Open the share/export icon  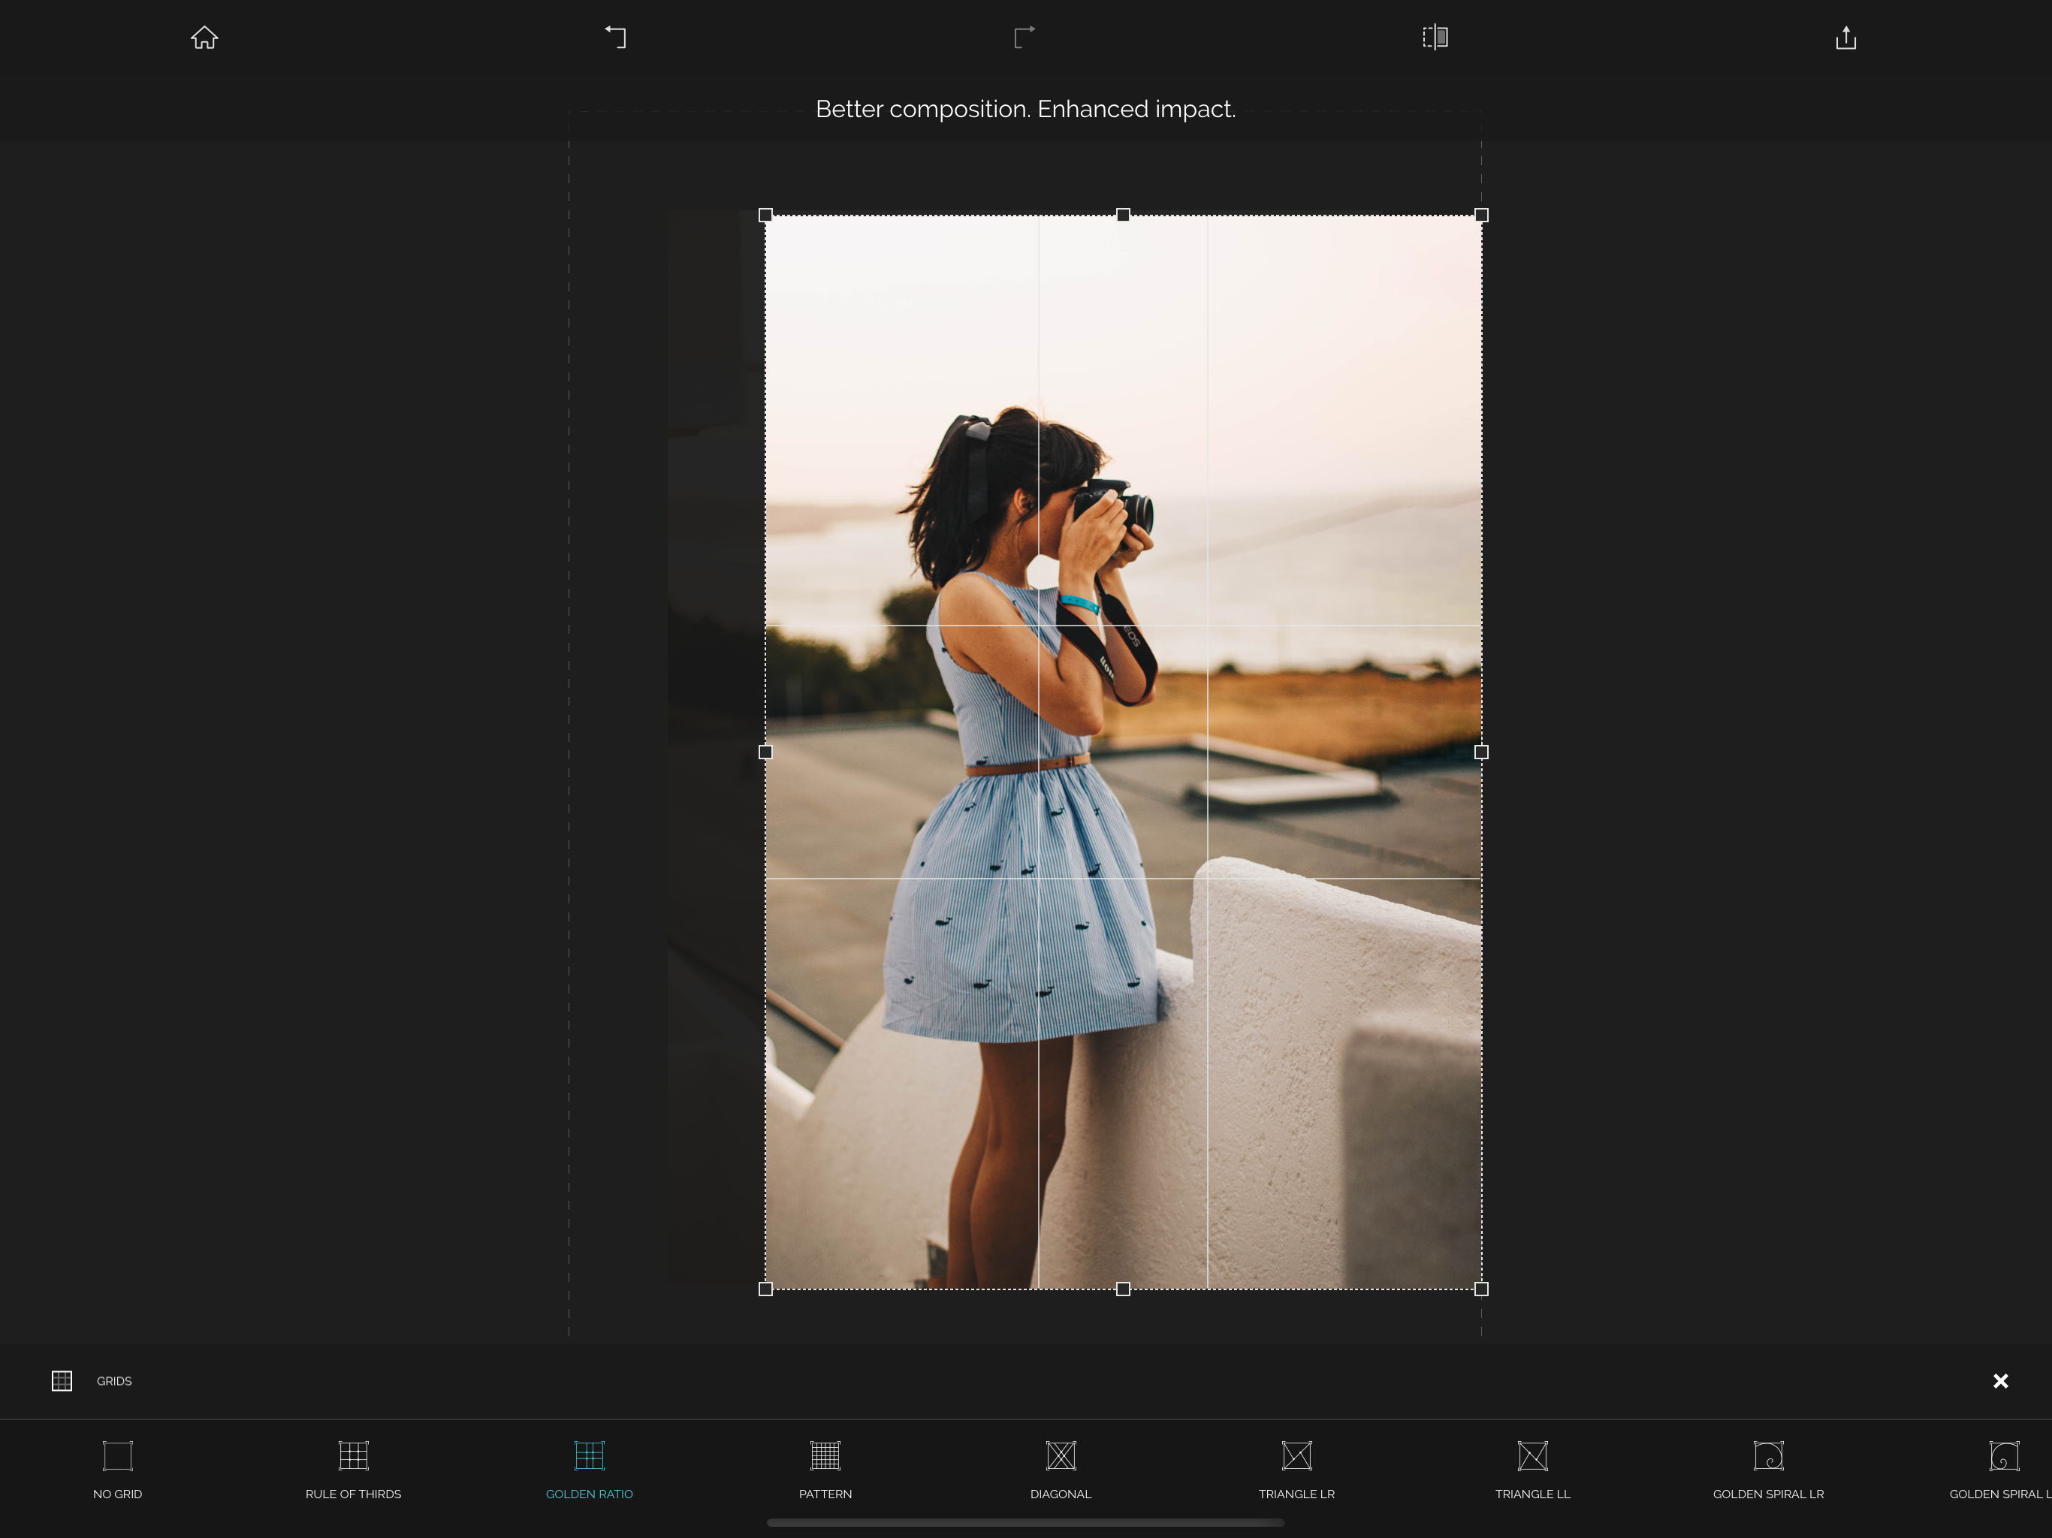(x=1845, y=37)
